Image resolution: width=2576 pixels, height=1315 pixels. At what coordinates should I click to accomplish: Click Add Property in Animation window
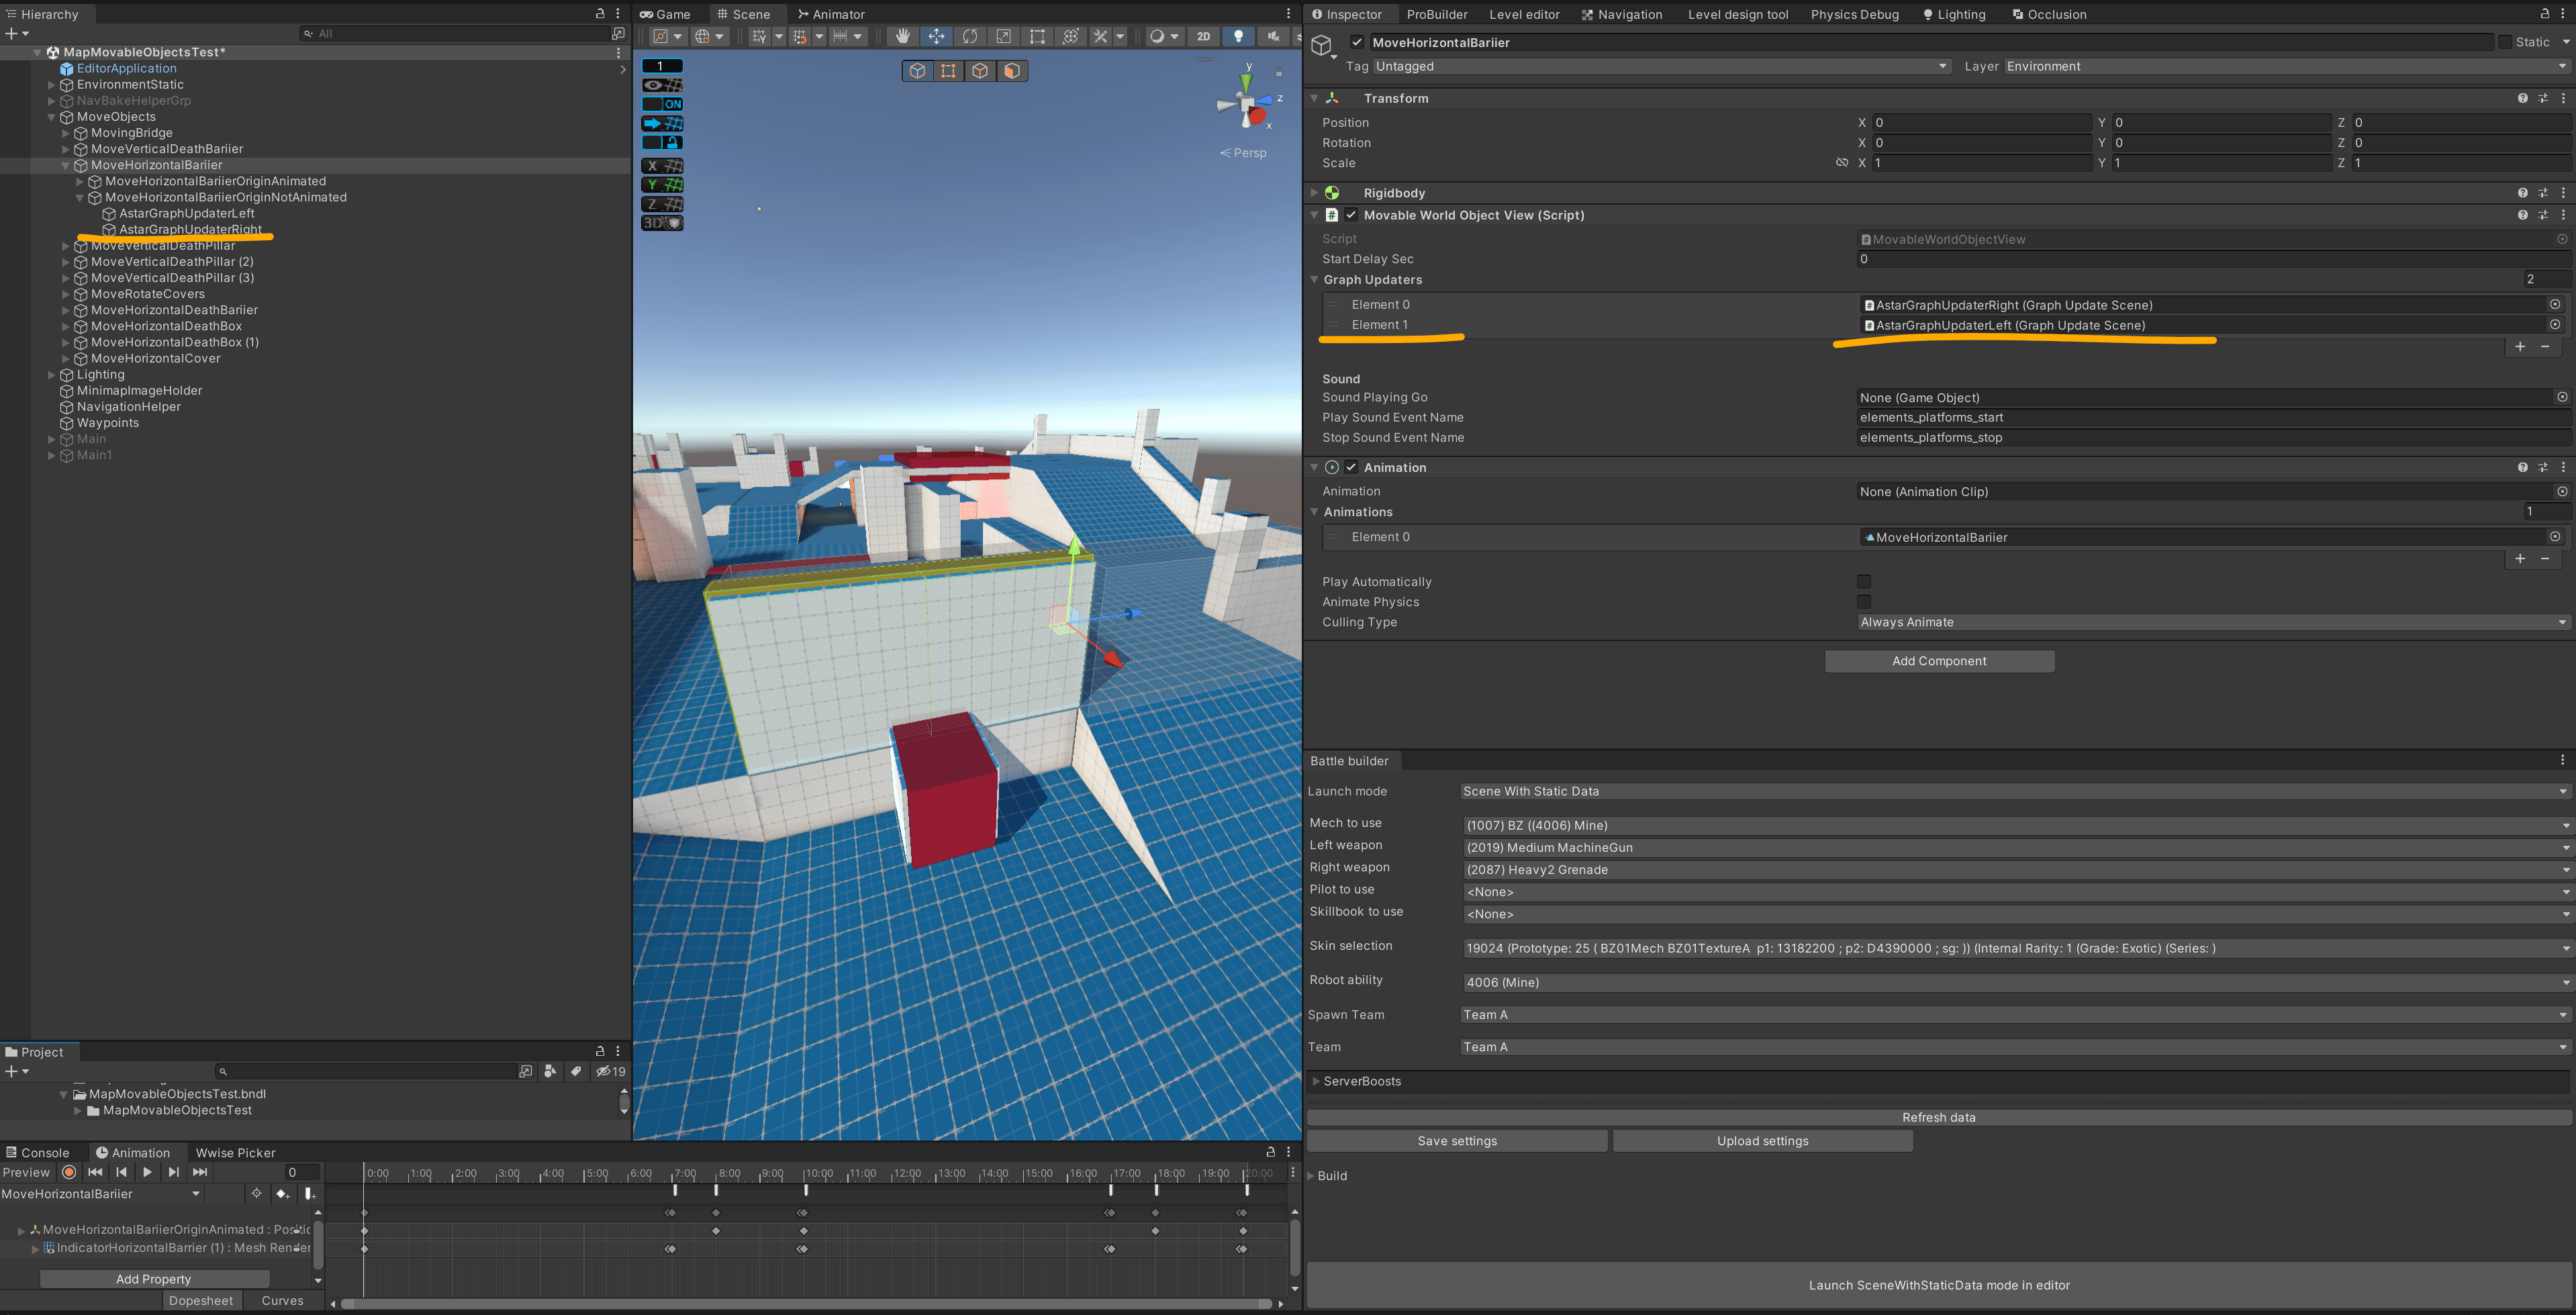[154, 1279]
